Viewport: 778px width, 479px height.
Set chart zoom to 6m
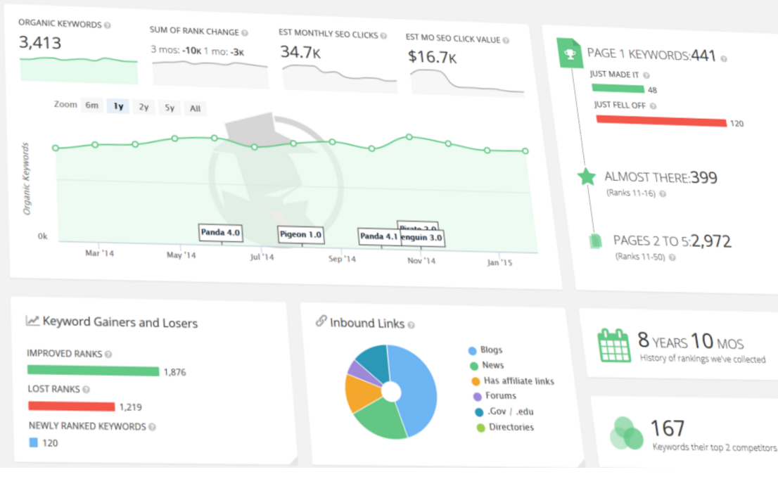[91, 106]
